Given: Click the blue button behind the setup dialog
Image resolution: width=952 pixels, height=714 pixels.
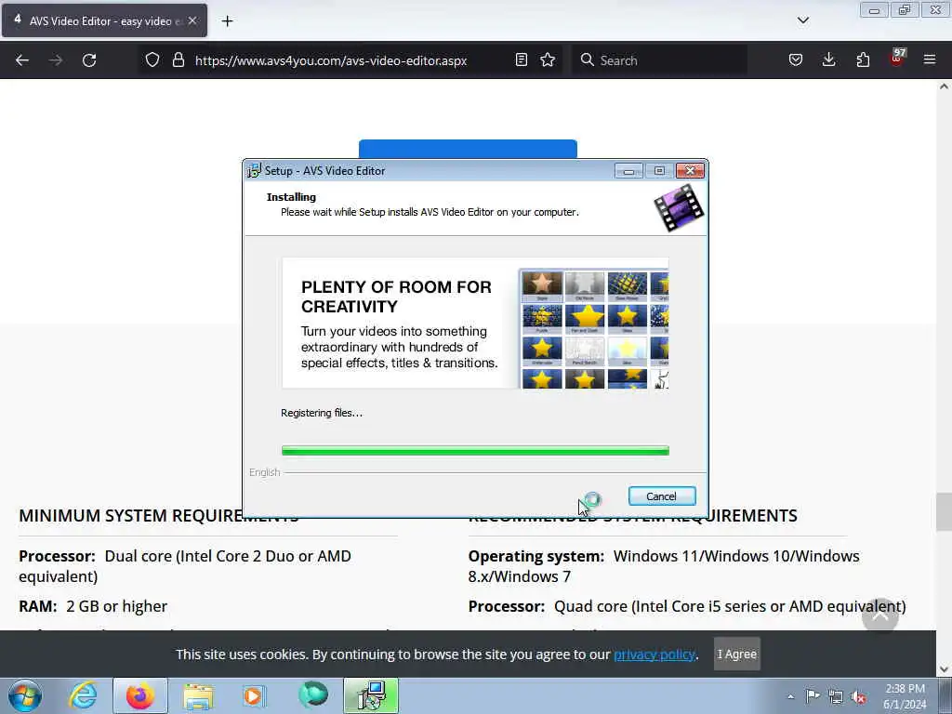Looking at the screenshot, I should tap(468, 149).
